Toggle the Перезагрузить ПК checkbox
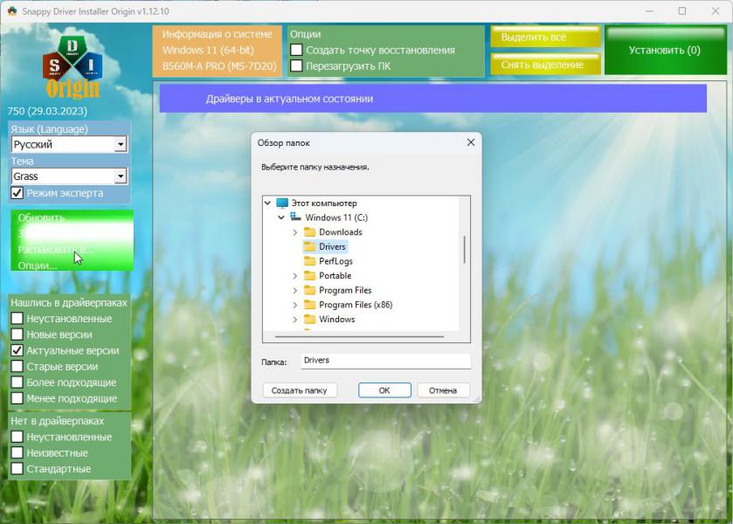 click(x=297, y=65)
